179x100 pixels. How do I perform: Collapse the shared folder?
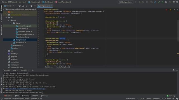pyautogui.click(x=11, y=23)
